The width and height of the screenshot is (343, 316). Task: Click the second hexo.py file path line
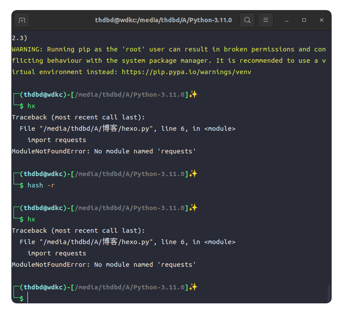(x=127, y=241)
